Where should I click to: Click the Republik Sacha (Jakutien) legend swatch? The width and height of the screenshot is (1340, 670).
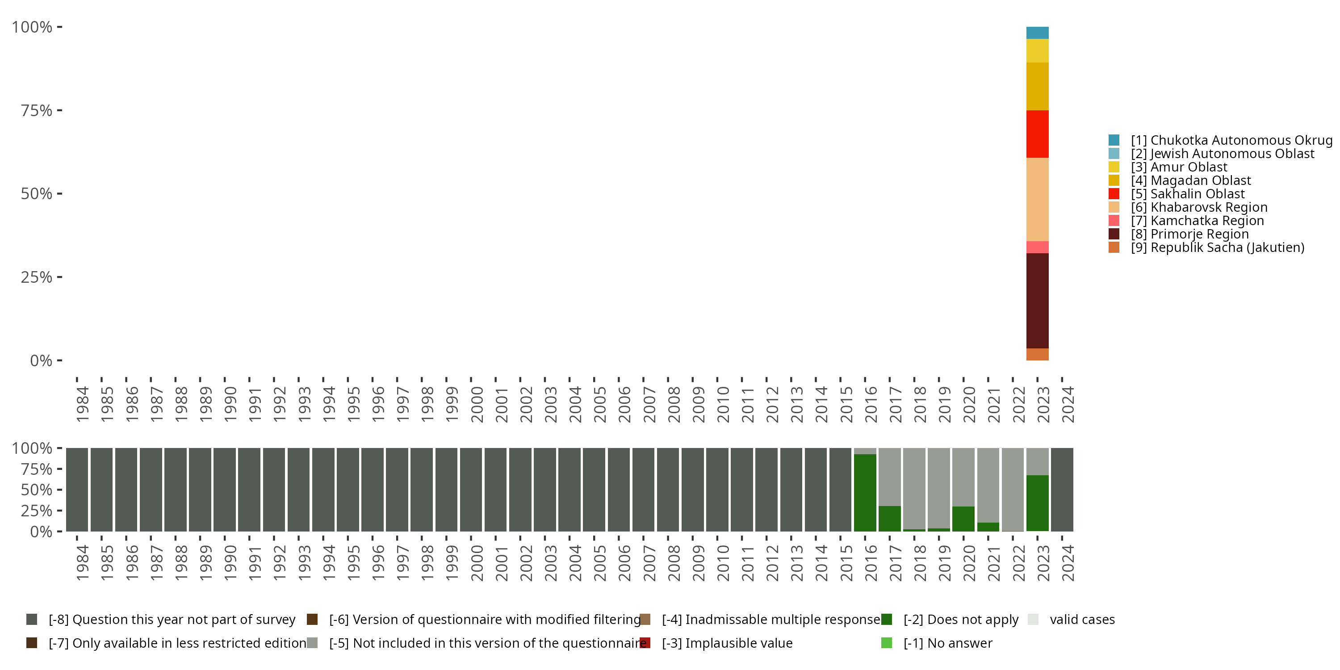1114,247
